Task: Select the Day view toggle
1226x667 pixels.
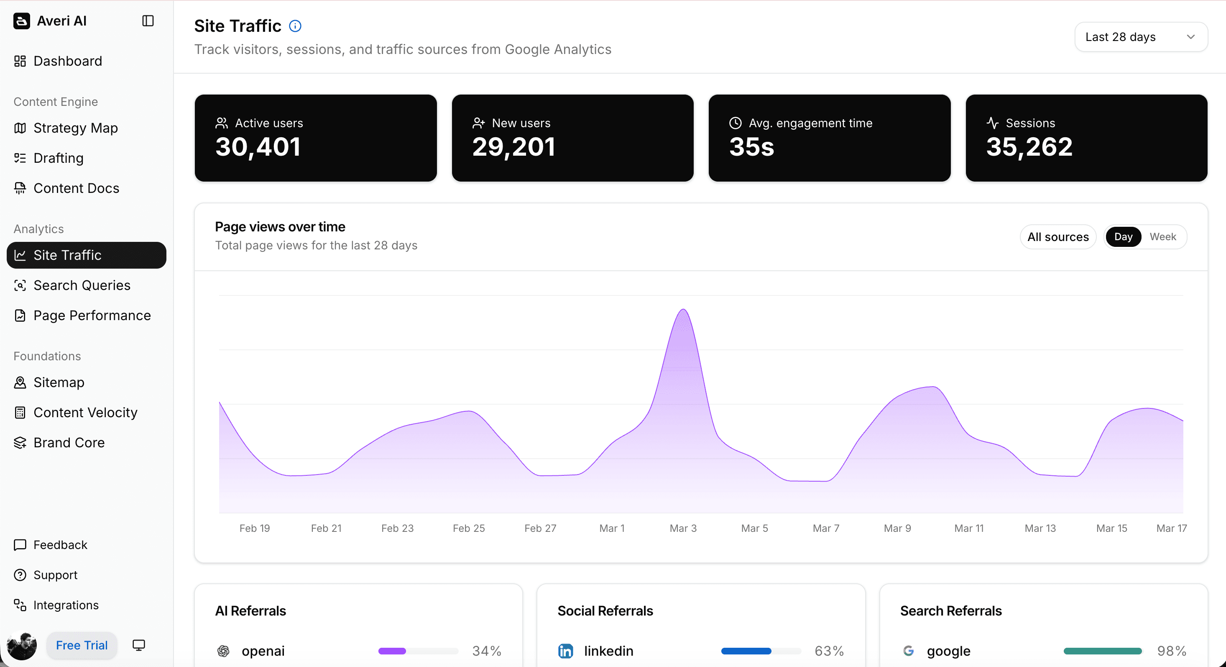Action: pos(1123,237)
